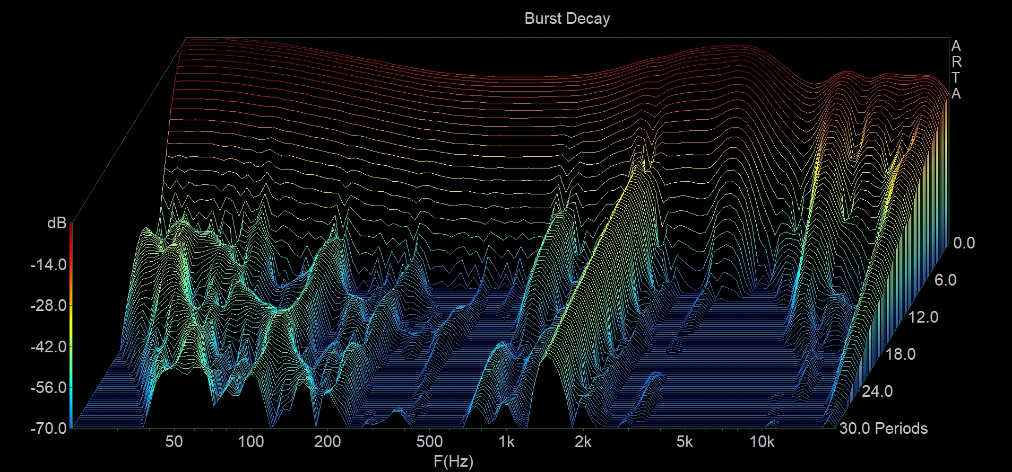Click the "50" frequency tick label
Viewport: 1012px width, 472px height.
tap(174, 441)
